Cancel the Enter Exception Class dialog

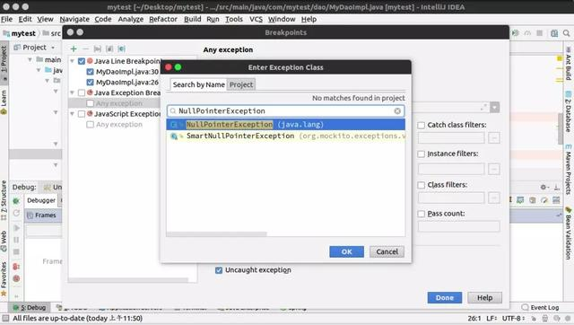tap(387, 251)
